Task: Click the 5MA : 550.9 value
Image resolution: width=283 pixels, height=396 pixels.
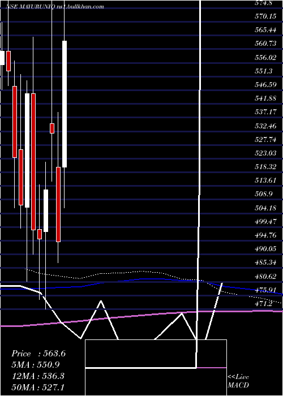Action: coord(36,365)
